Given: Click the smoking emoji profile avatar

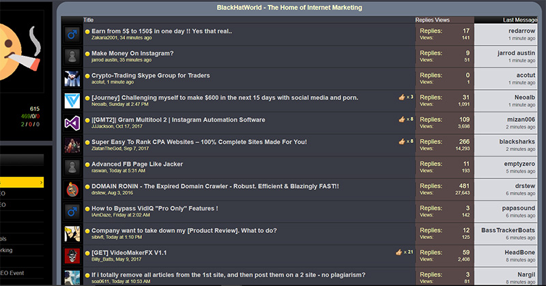Looking at the screenshot, I should coord(20,52).
